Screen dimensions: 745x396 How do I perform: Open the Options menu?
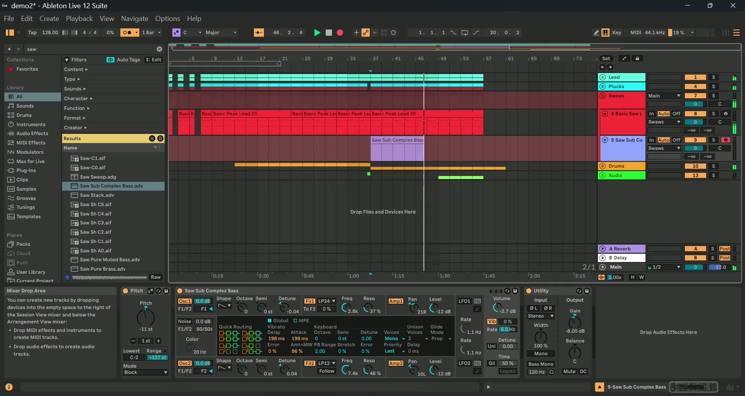pyautogui.click(x=167, y=19)
